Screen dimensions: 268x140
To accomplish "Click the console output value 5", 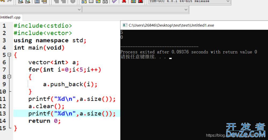I will (x=122, y=32).
